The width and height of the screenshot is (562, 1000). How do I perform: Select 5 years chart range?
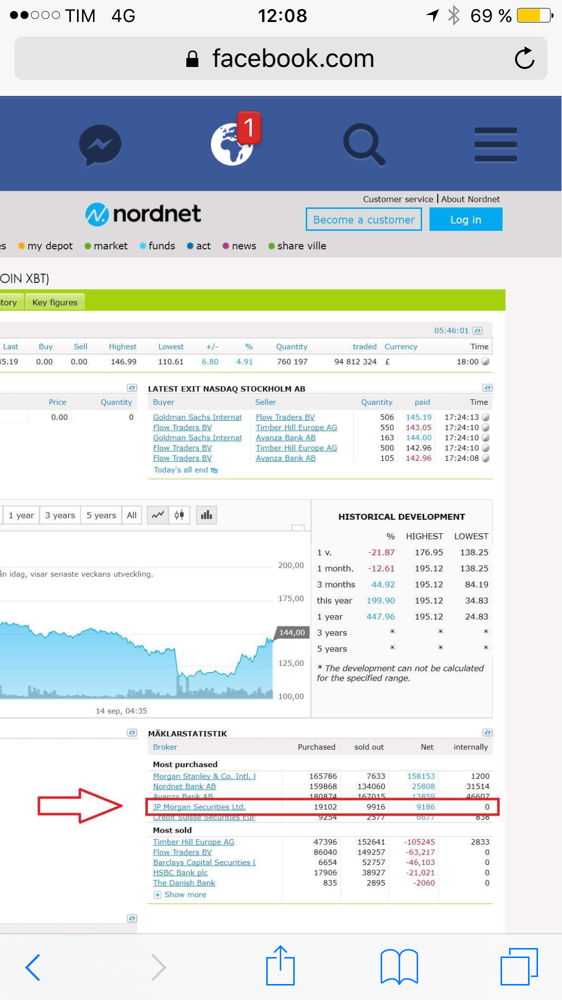[x=101, y=515]
